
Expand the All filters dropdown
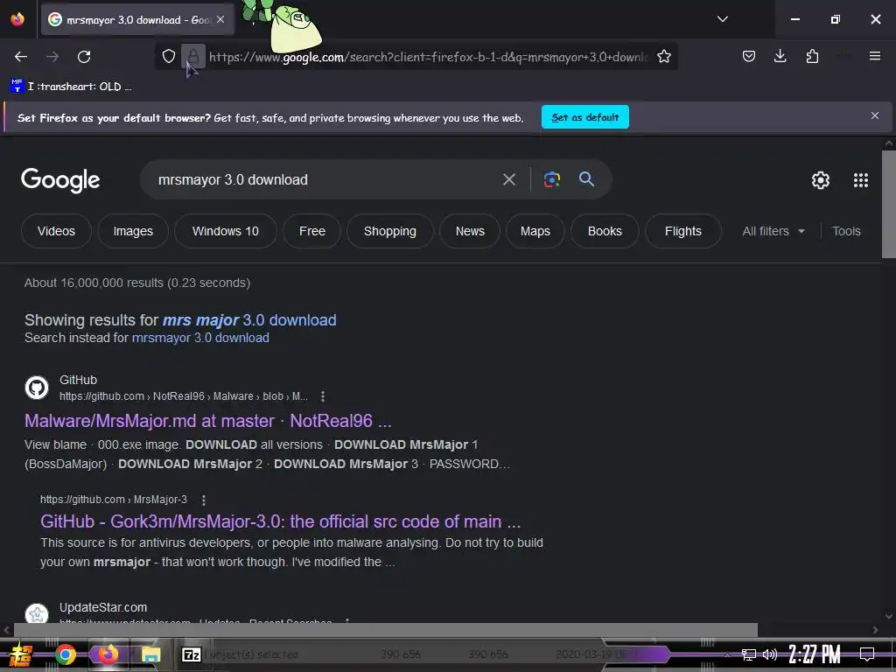point(773,231)
